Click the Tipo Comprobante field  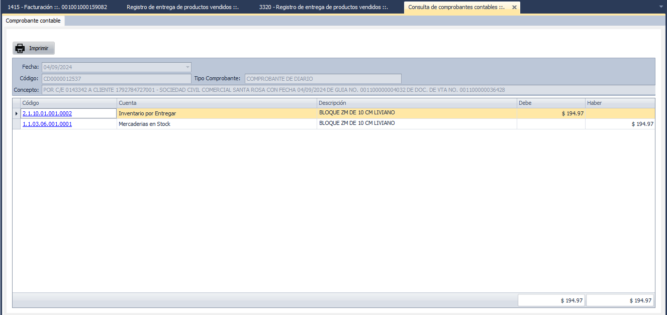(323, 79)
